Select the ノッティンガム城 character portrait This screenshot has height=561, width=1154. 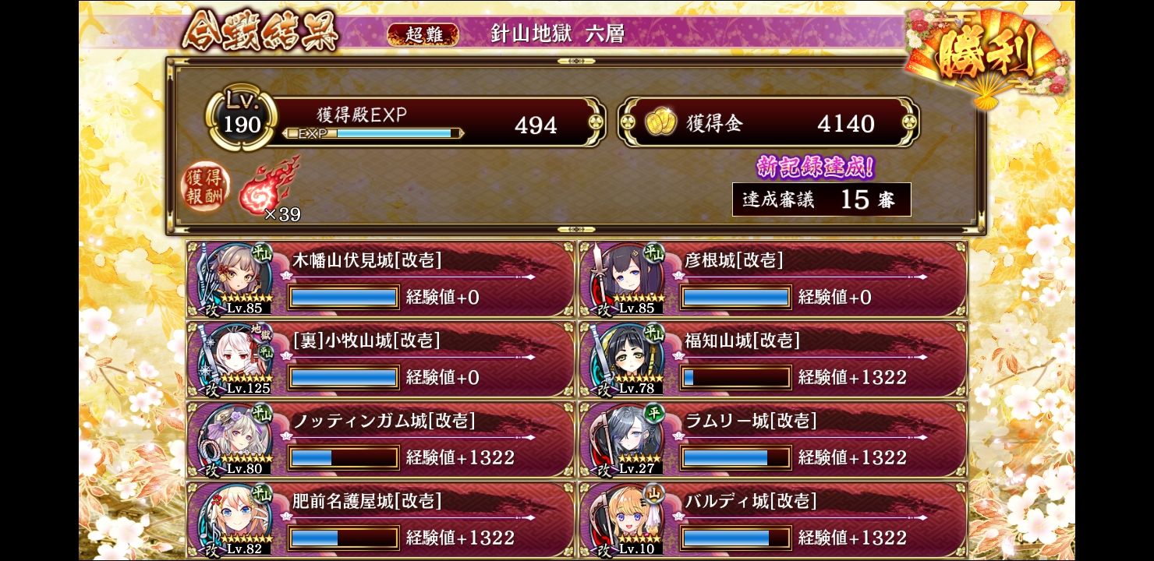(238, 439)
